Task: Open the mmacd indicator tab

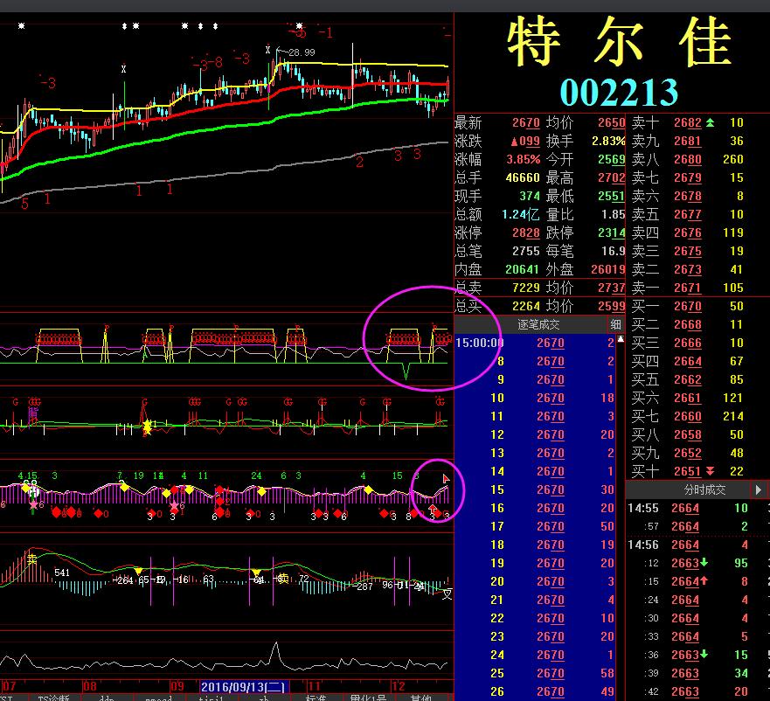Action: [x=158, y=698]
